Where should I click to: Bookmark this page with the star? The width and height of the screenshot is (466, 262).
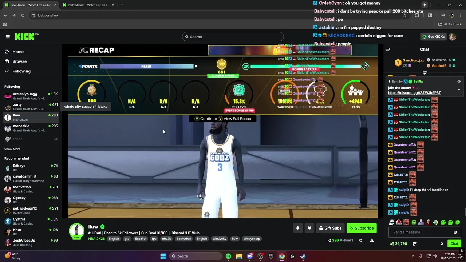[x=404, y=15]
